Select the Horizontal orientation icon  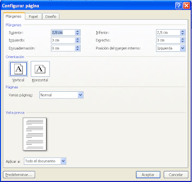pos(40,69)
